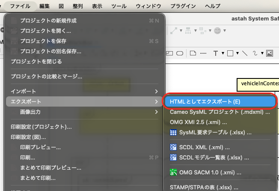Select the rounded rectangle tool

tap(180, 53)
